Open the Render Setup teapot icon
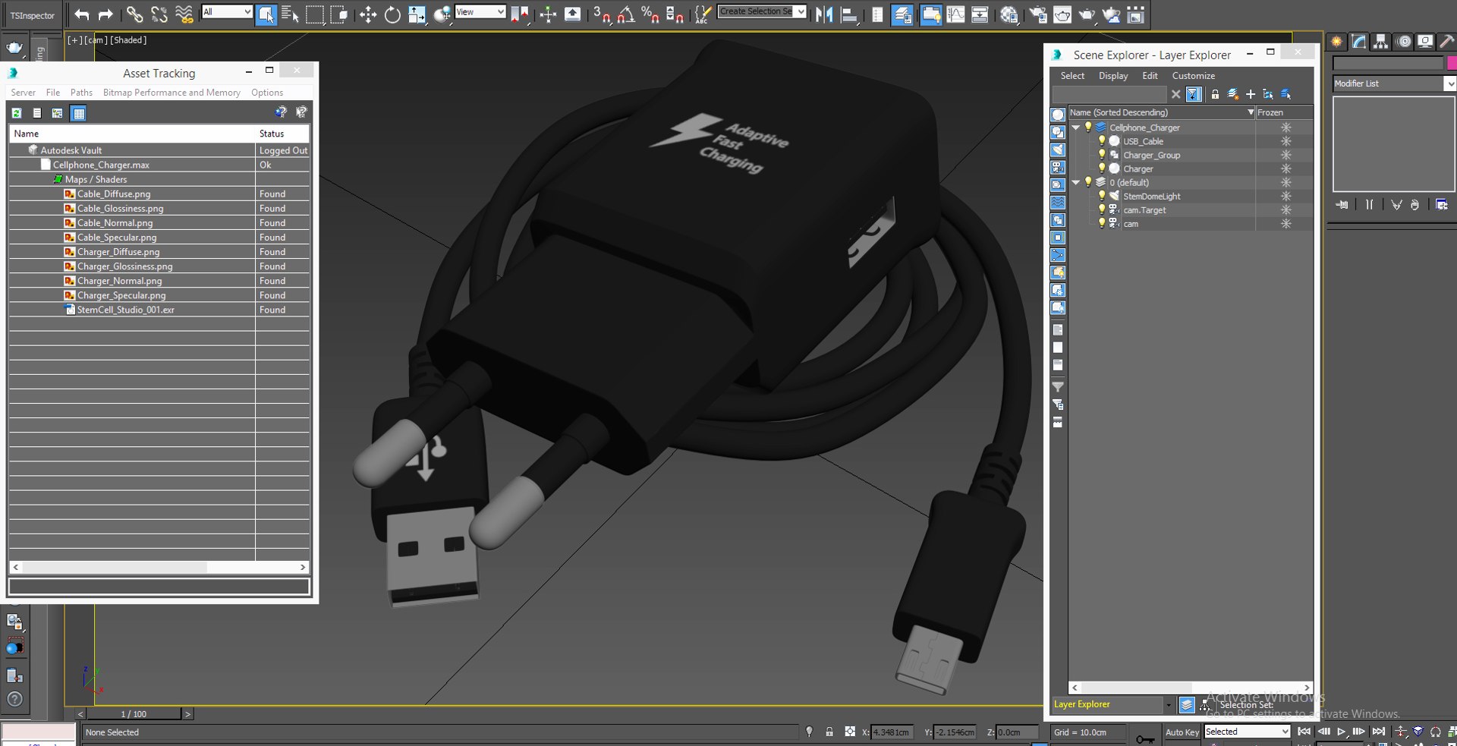The width and height of the screenshot is (1457, 746). point(1037,14)
